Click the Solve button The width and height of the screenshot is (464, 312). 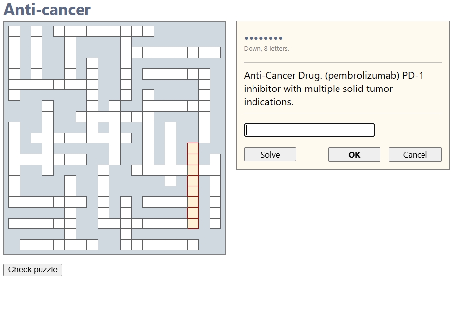(x=270, y=155)
